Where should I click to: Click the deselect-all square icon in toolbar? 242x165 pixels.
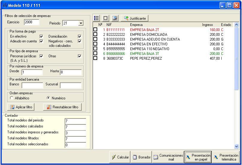[x=105, y=18]
